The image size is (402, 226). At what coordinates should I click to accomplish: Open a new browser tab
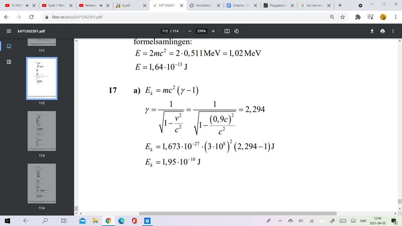[x=340, y=5]
